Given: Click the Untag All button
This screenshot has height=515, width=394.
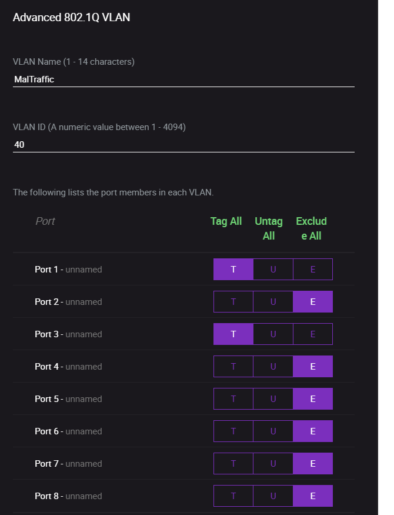Looking at the screenshot, I should click(269, 228).
